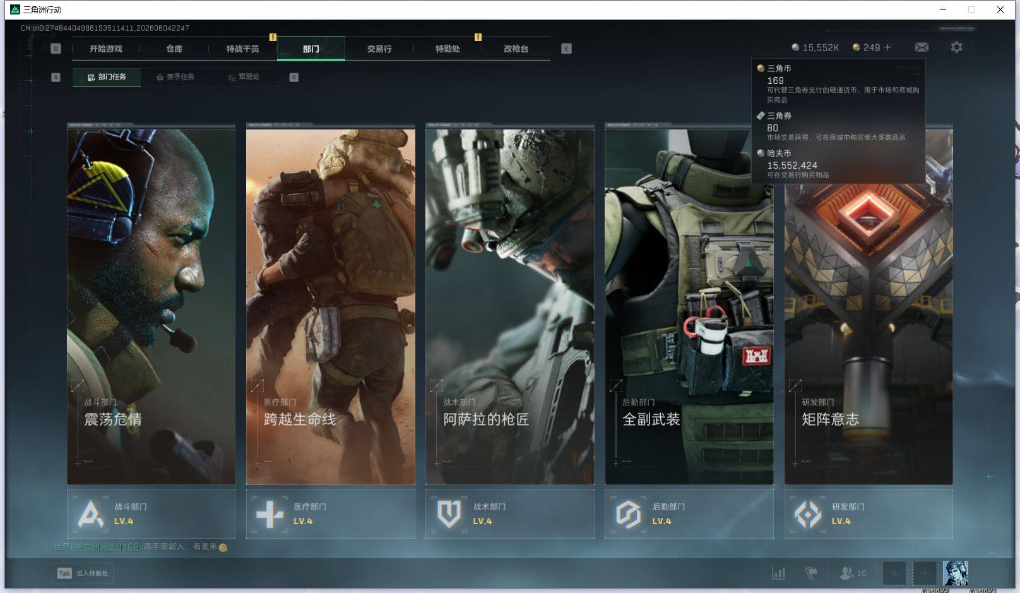Click the yellow alert badge above 特勤处
The height and width of the screenshot is (593, 1020).
[478, 37]
